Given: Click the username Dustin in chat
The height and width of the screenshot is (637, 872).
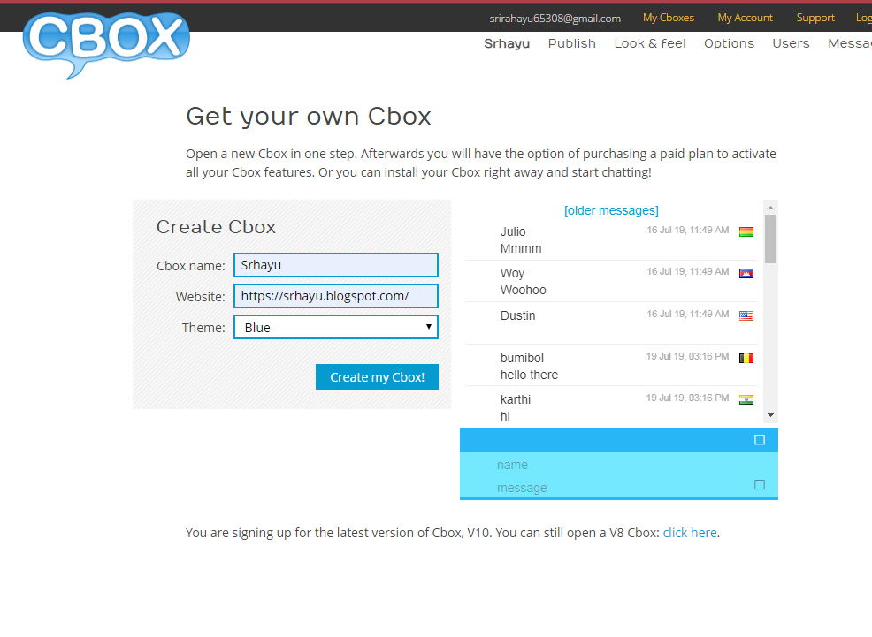Looking at the screenshot, I should [x=517, y=315].
